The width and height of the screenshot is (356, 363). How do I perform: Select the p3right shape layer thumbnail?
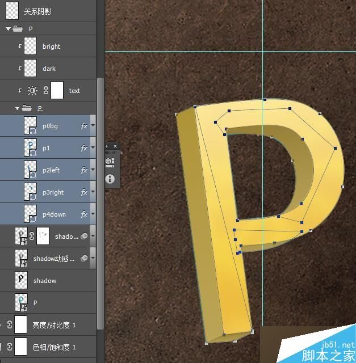point(30,192)
